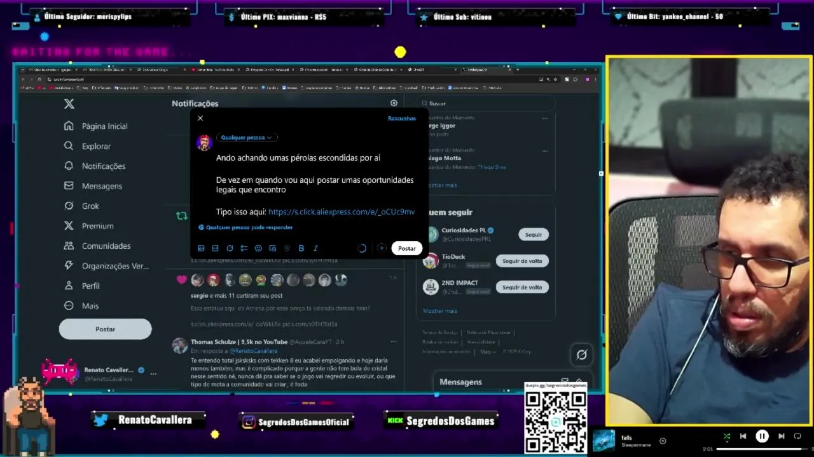Open Explorar in sidebar
This screenshot has height=457, width=814.
(87, 146)
